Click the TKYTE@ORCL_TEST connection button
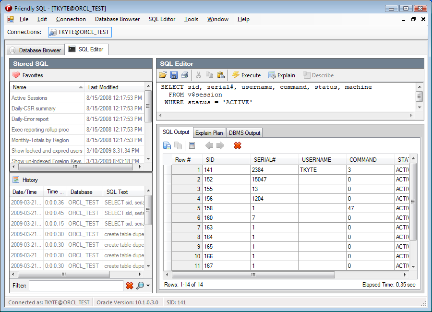432x312 pixels. point(80,32)
